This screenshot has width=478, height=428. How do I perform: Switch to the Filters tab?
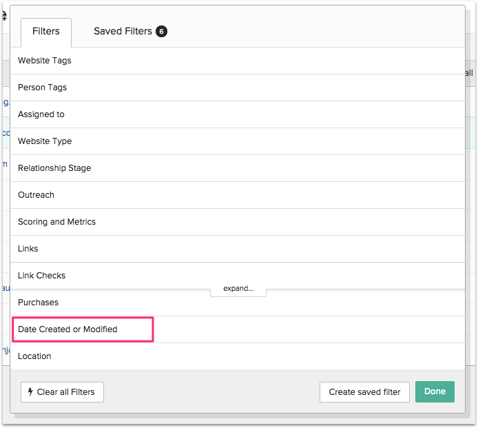[x=46, y=32]
